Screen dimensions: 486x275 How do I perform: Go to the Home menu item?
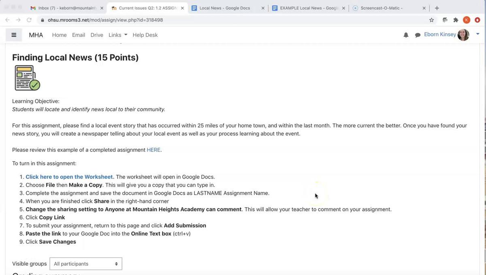[x=59, y=35]
